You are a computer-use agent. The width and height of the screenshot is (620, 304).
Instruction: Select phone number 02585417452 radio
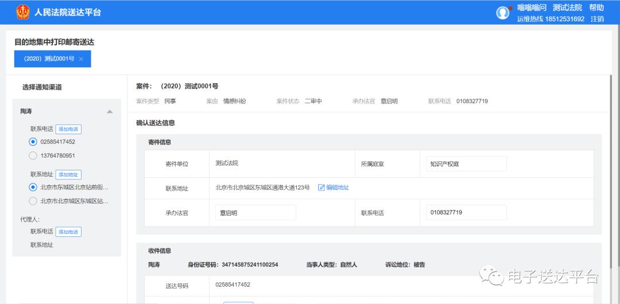(x=33, y=142)
